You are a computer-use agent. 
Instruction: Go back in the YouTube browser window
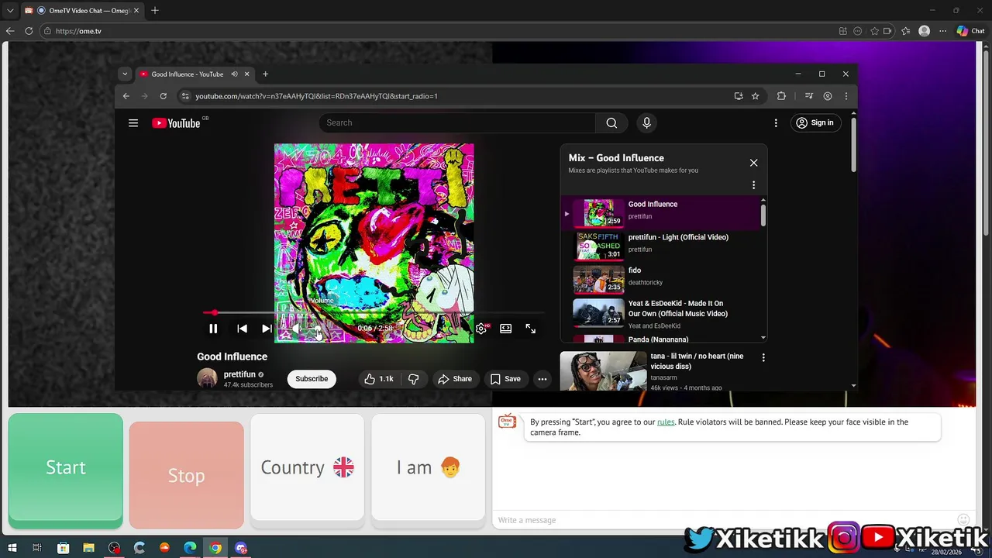(126, 96)
